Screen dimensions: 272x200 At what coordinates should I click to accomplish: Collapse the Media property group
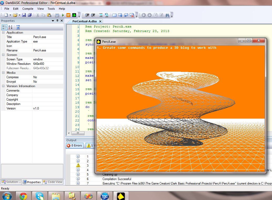pyautogui.click(x=3, y=72)
